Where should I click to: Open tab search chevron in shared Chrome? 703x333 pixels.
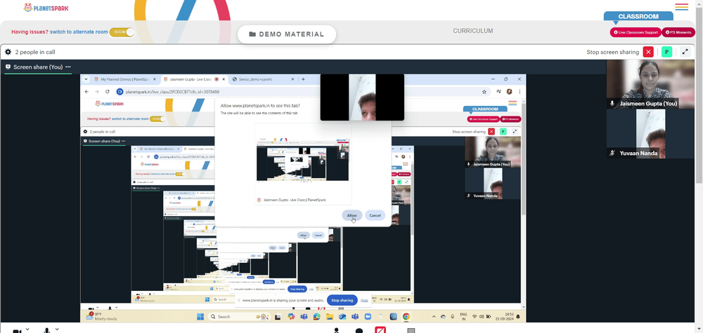tap(86, 79)
